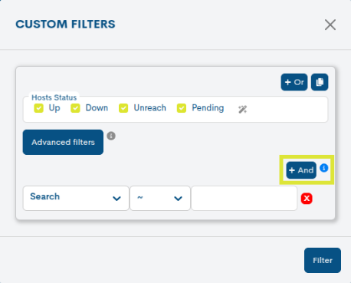Image resolution: width=351 pixels, height=283 pixels.
Task: Remove the search row with red X
Action: (307, 199)
